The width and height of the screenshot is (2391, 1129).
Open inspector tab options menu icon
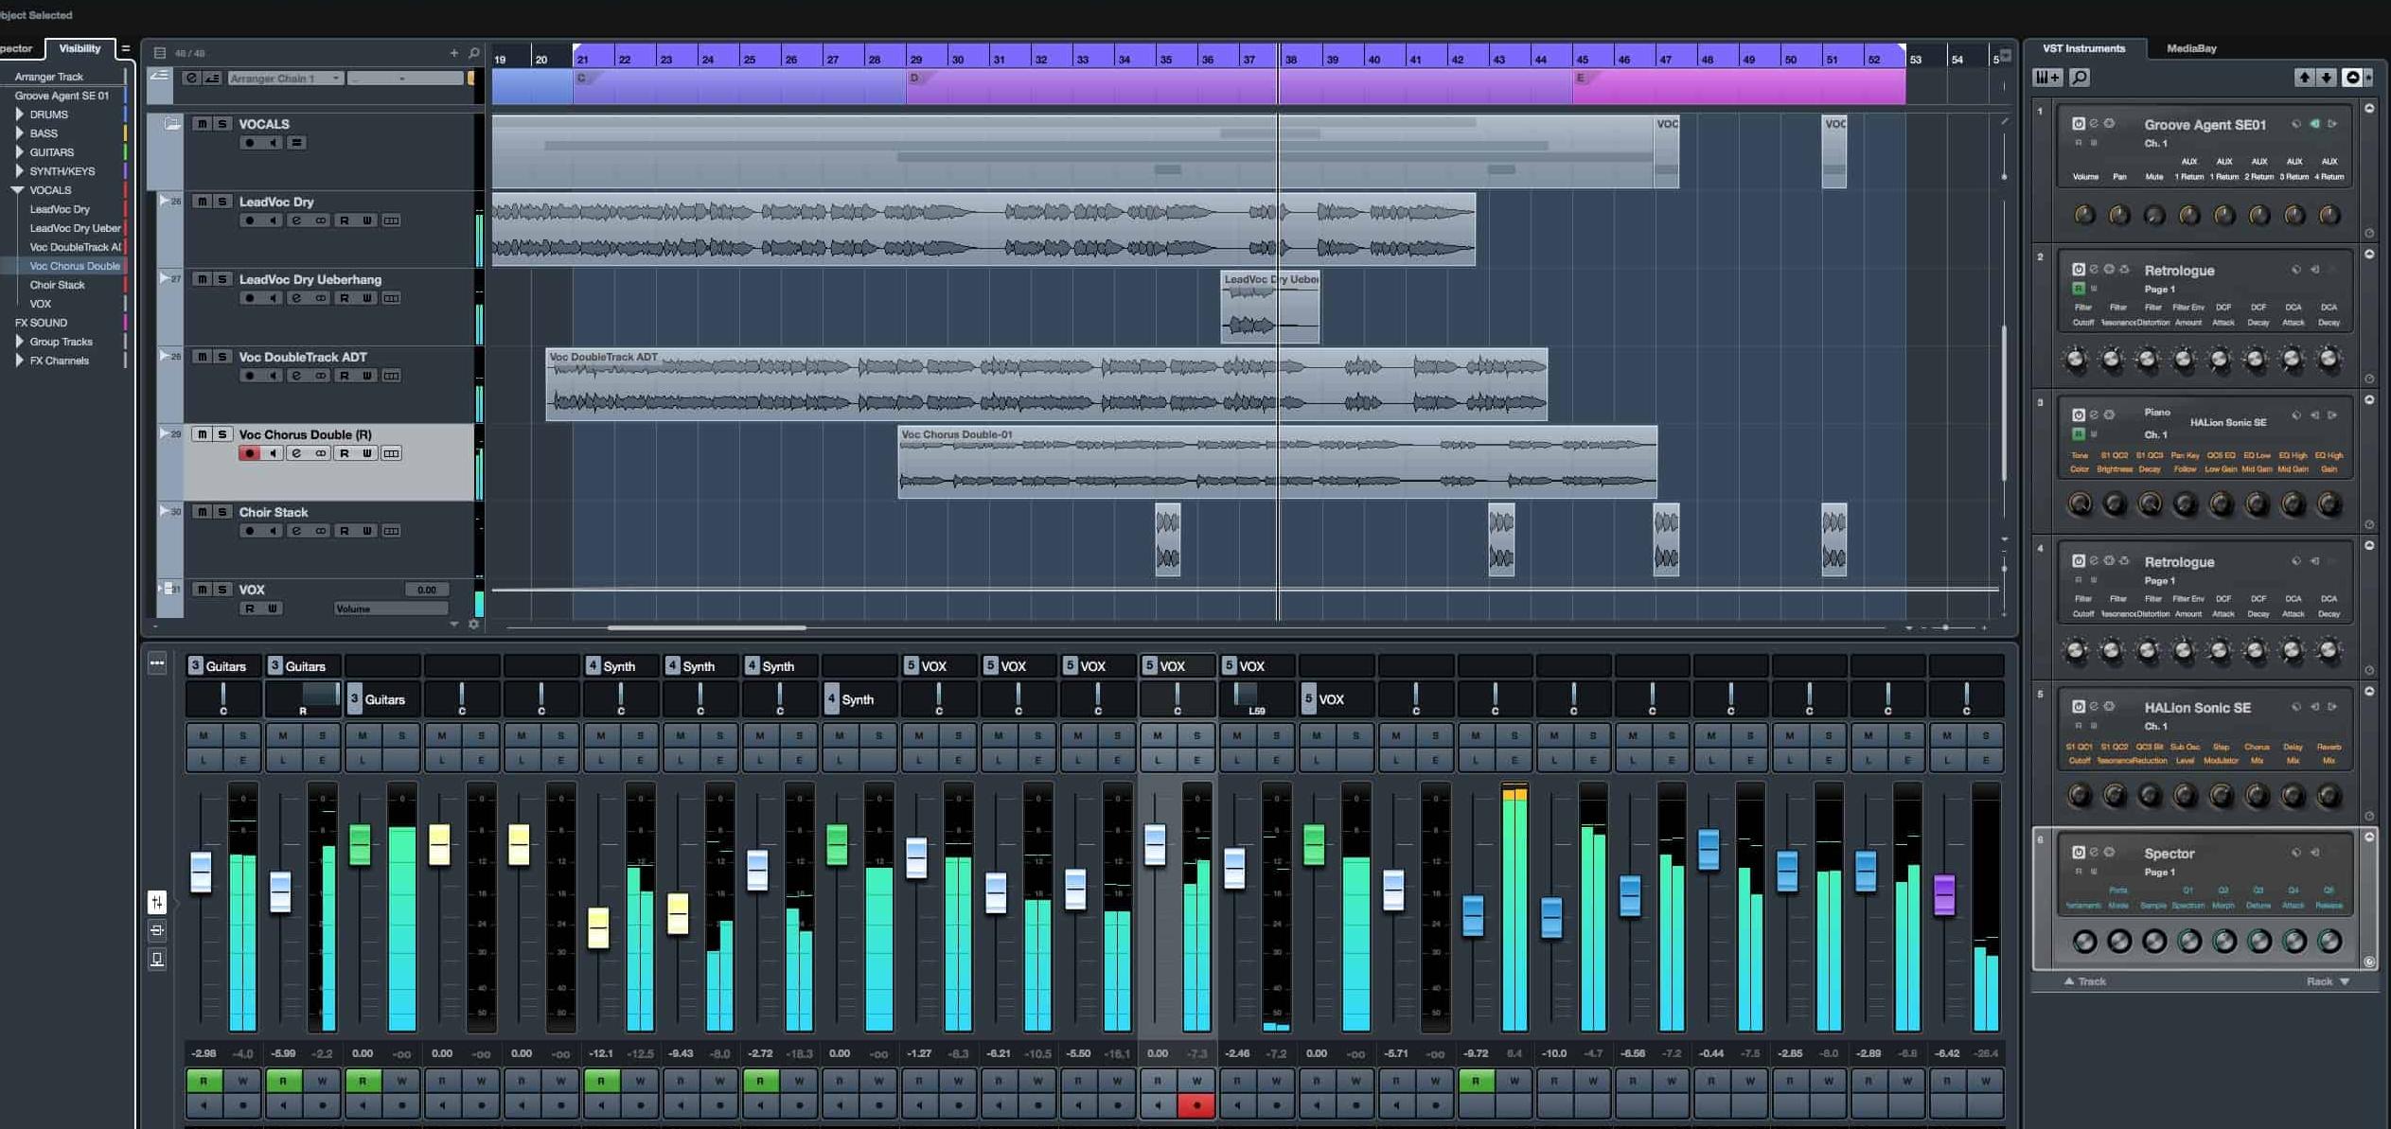pyautogui.click(x=125, y=48)
